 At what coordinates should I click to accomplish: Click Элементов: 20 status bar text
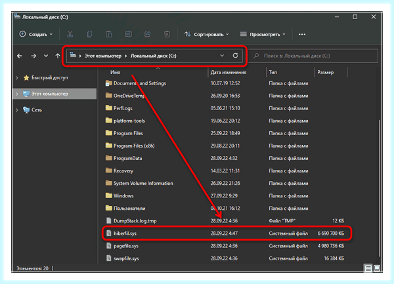tap(32, 268)
